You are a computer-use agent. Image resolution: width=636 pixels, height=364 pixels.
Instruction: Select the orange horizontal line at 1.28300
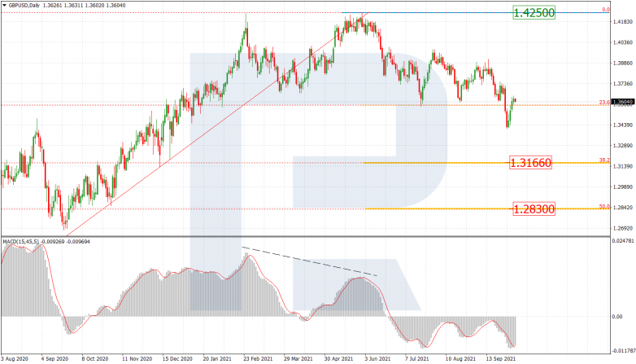point(487,208)
